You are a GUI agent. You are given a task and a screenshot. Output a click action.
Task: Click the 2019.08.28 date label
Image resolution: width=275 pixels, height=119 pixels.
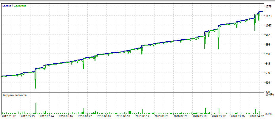coord(162,116)
